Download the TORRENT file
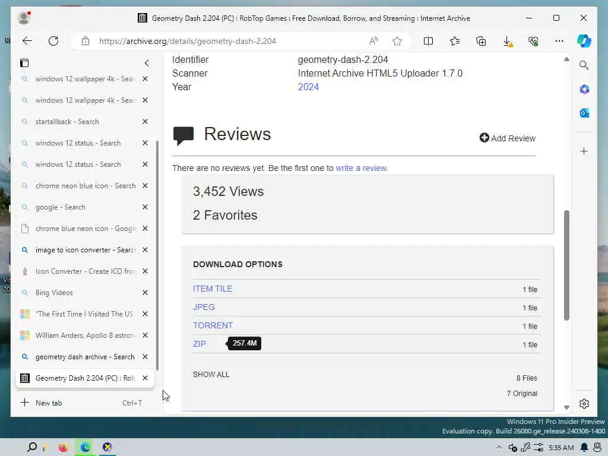The width and height of the screenshot is (608, 456). (x=213, y=326)
